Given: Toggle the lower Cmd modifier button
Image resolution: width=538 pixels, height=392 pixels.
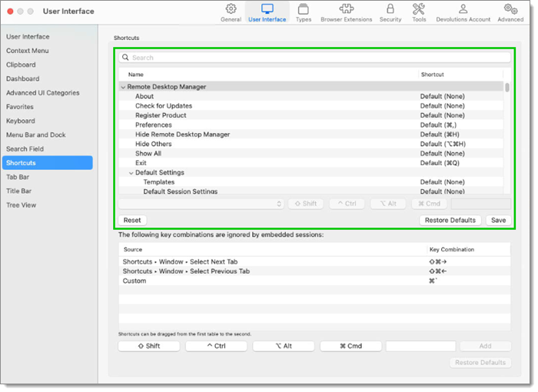Looking at the screenshot, I should [x=350, y=346].
